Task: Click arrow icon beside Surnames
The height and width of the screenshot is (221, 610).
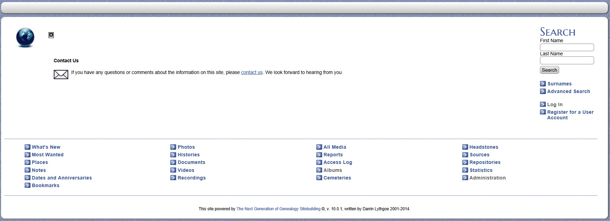Action: [543, 84]
